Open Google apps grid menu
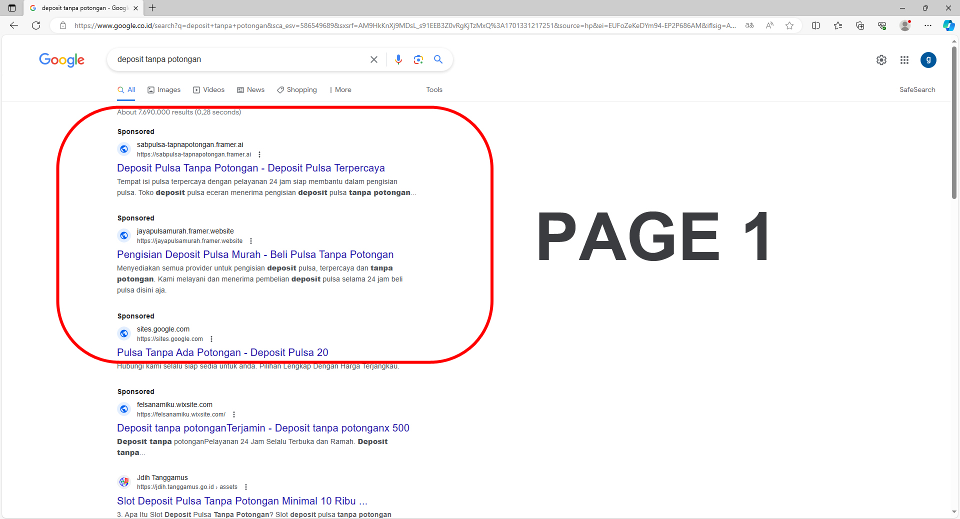This screenshot has height=519, width=960. point(904,60)
